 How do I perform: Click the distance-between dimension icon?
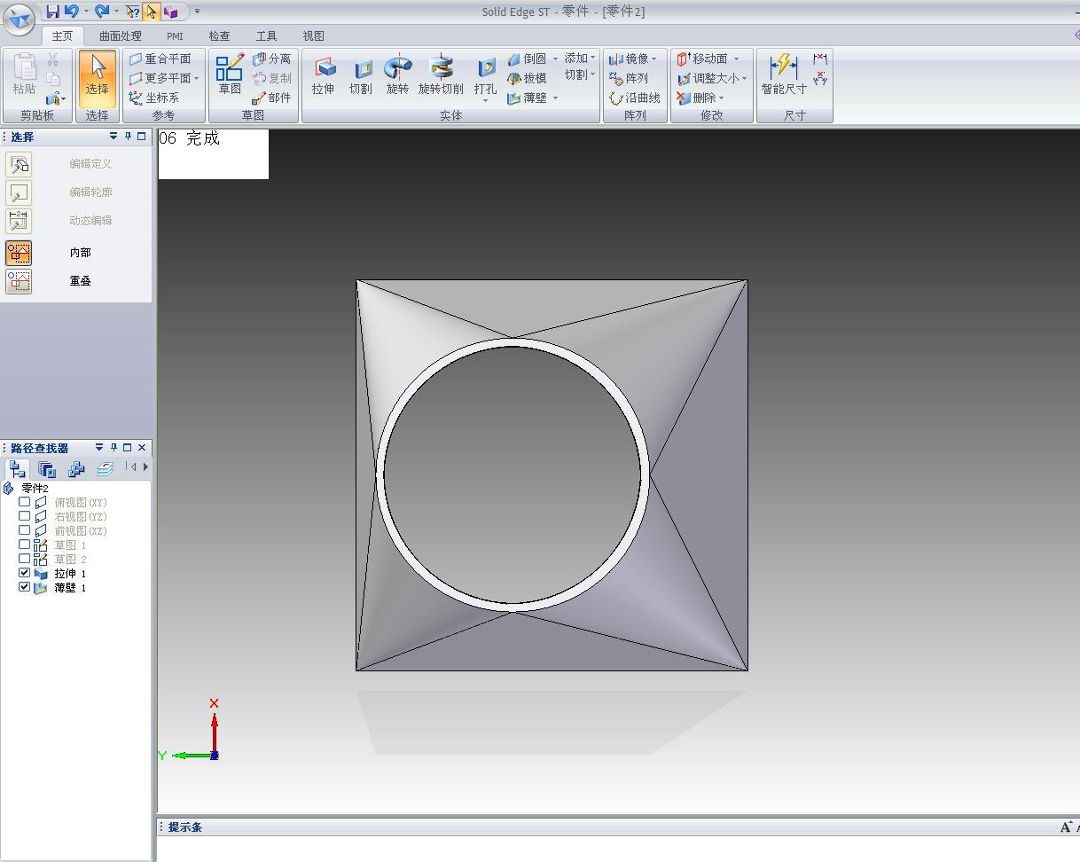point(820,59)
